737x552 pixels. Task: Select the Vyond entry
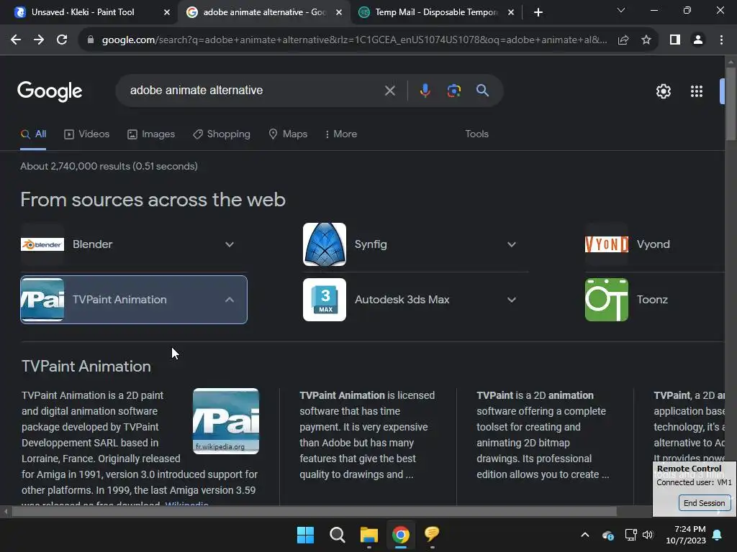coord(654,244)
